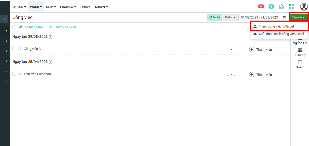
Task: Star the Công việc A task
Action: pos(20,48)
